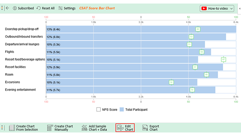Click the Departure/arrival lounges label
This screenshot has width=241, height=136.
point(22,44)
